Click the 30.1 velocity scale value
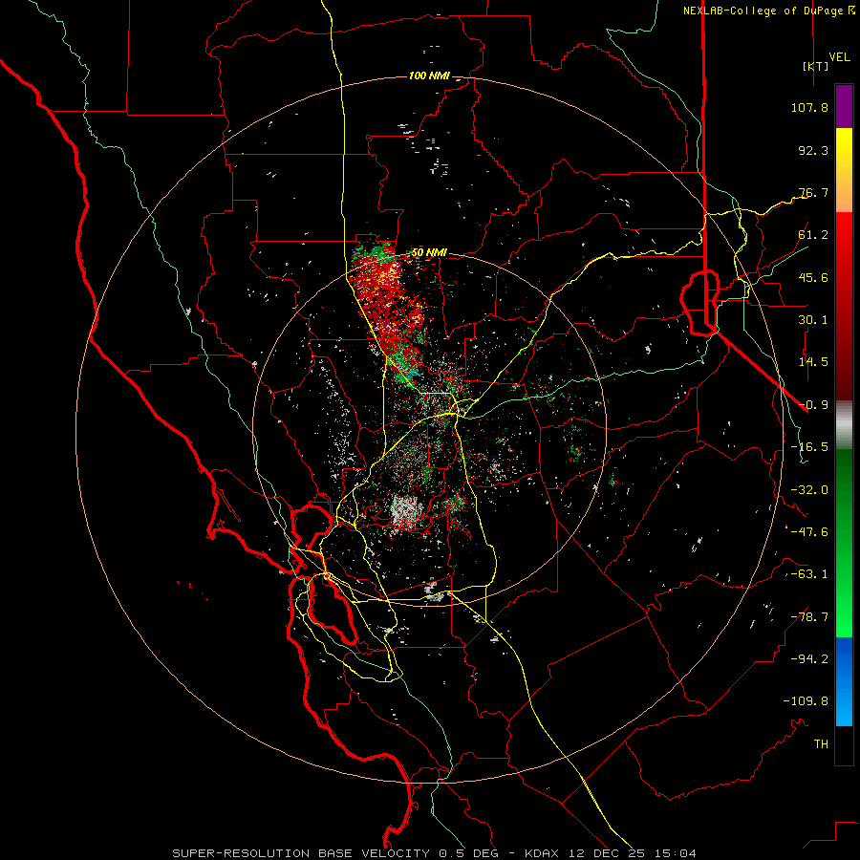The image size is (860, 860). click(x=813, y=320)
